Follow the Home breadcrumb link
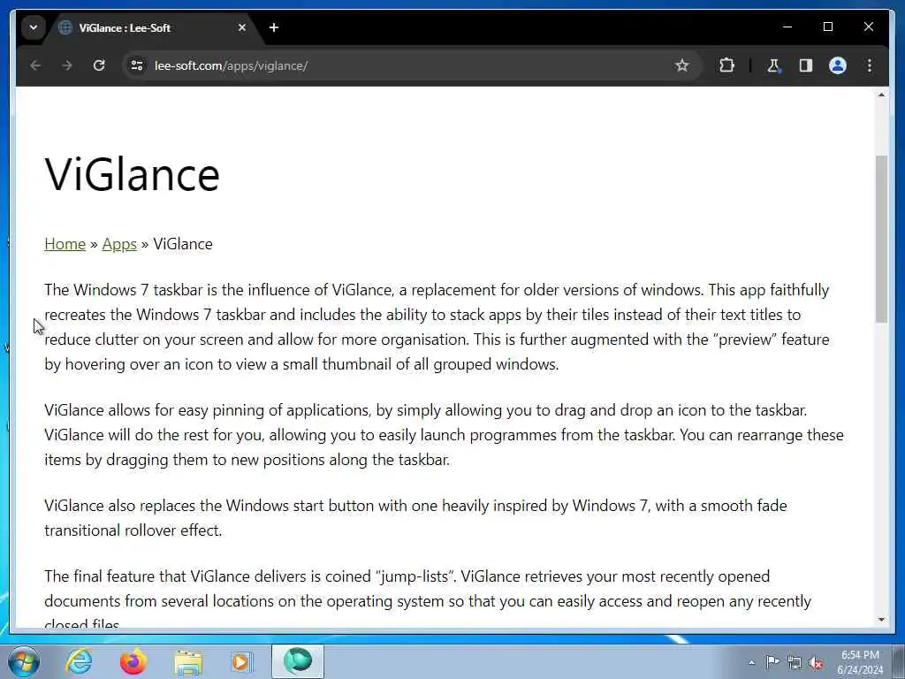Image resolution: width=905 pixels, height=679 pixels. coord(65,244)
